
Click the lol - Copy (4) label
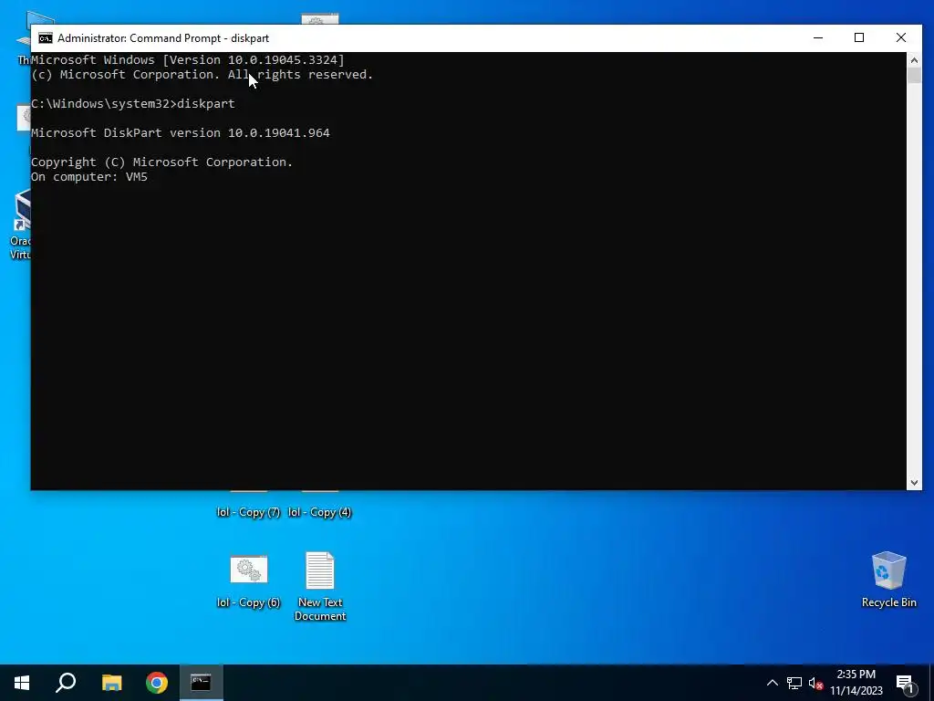[320, 512]
